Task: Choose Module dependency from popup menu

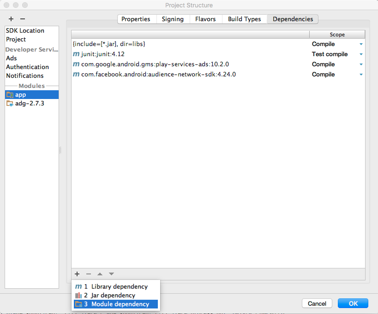Action: 120,304
